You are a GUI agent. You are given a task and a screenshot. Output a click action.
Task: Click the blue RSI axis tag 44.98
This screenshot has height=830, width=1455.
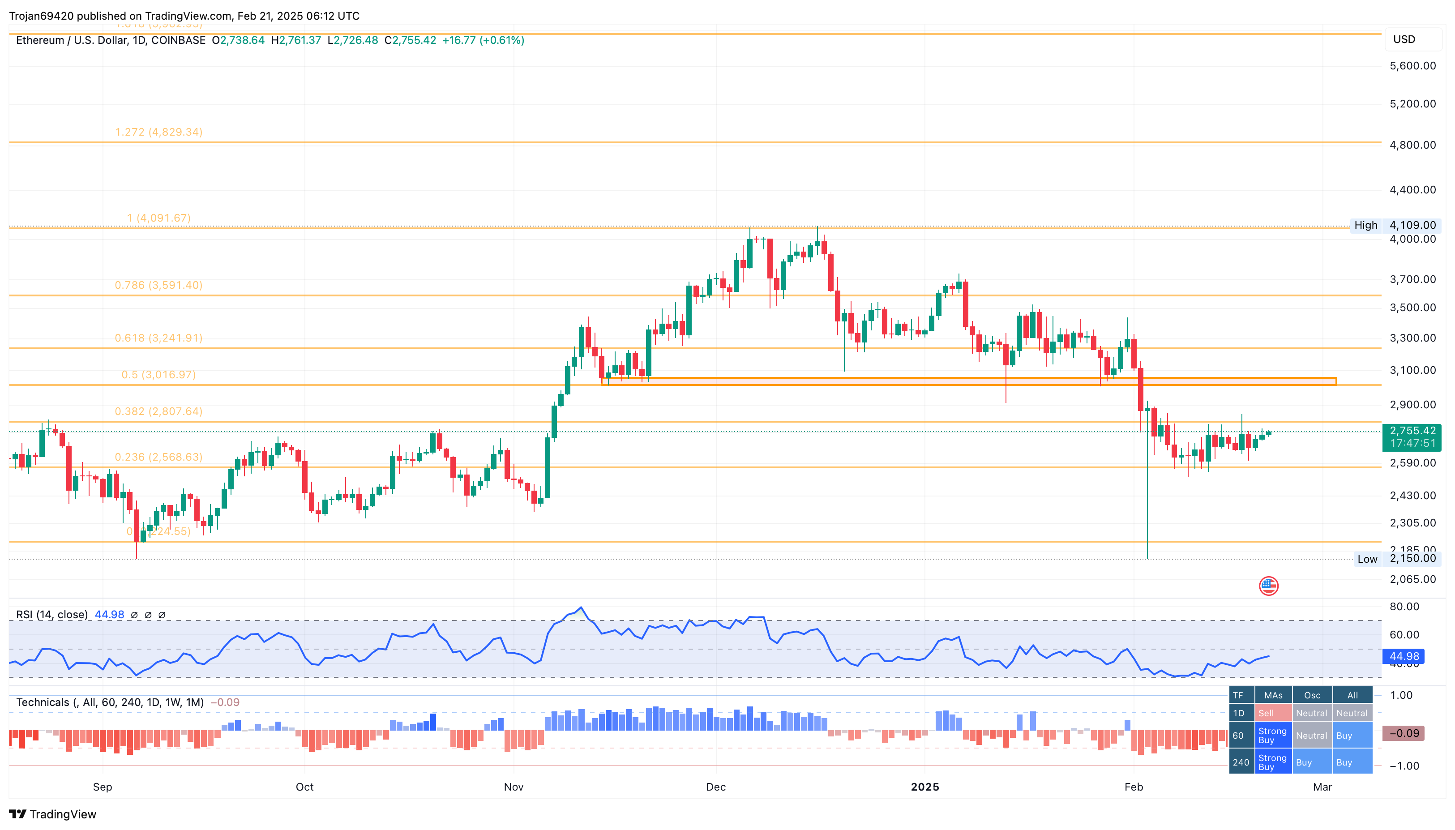(x=1404, y=656)
